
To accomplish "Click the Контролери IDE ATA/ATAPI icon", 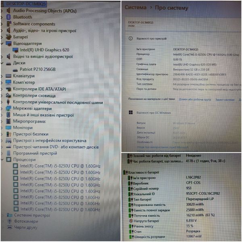I will pyautogui.click(x=8, y=89).
